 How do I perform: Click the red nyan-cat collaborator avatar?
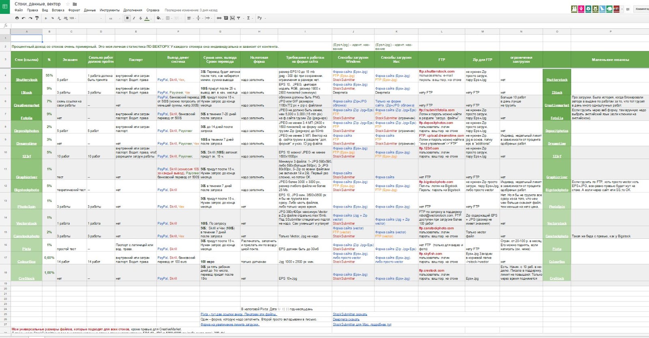tap(617, 9)
